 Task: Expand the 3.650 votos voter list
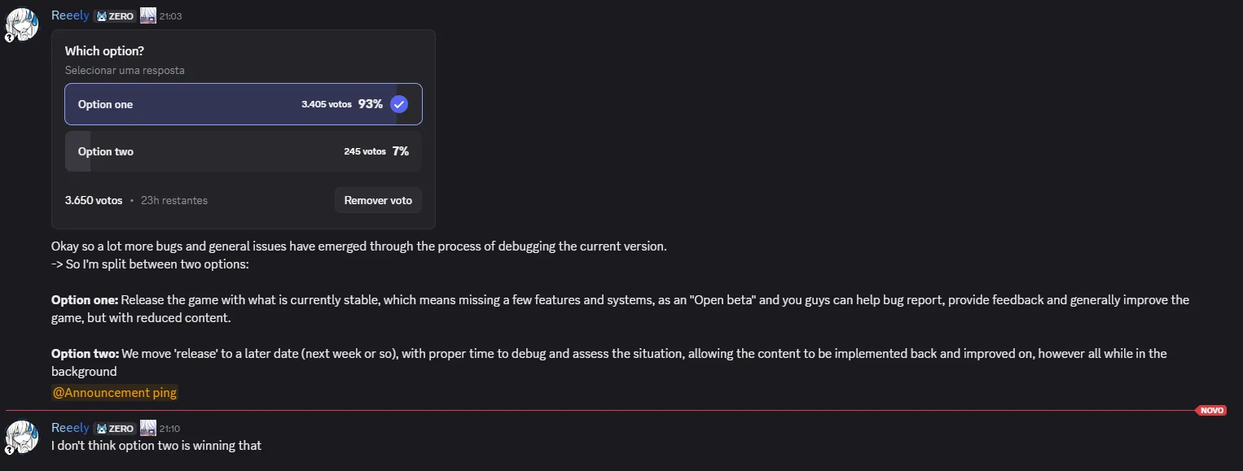94,200
